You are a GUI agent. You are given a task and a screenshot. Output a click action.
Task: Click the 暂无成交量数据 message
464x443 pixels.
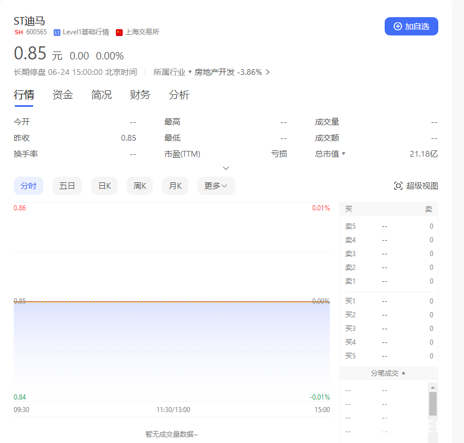pyautogui.click(x=171, y=434)
